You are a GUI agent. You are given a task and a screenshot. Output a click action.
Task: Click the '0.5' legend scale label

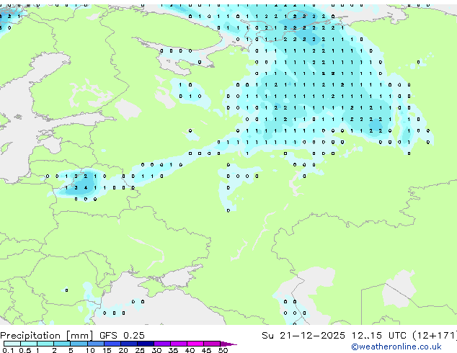point(25,350)
